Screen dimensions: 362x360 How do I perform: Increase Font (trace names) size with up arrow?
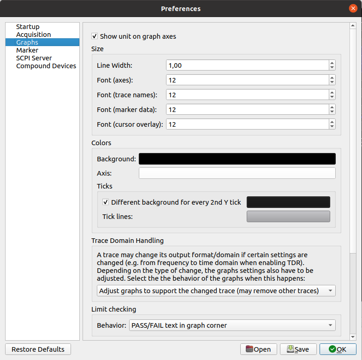[x=332, y=93]
